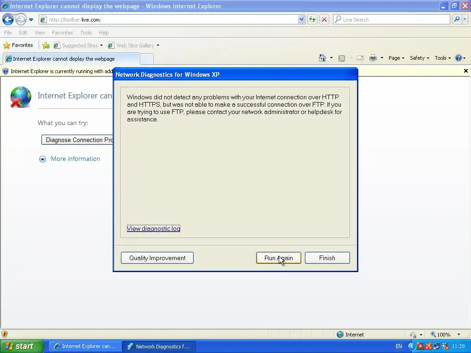Click the Network Diagnostics dialog title bar

coord(235,74)
